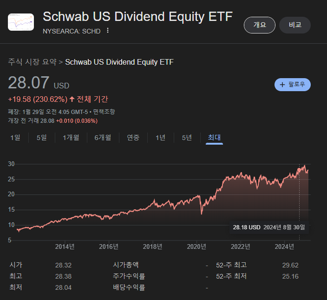The width and height of the screenshot is (327, 300).
Task: Click the 최저 value 28.04
Action: tap(63, 287)
